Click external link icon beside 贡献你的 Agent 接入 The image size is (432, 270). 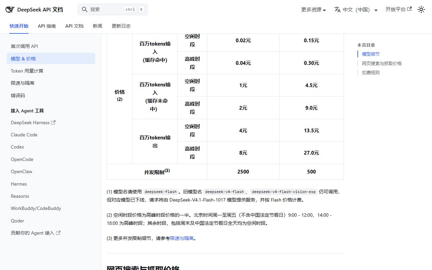58,233
